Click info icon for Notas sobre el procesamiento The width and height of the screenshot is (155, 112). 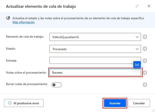(x=144, y=73)
